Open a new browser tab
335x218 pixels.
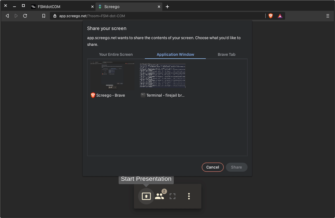click(x=167, y=7)
